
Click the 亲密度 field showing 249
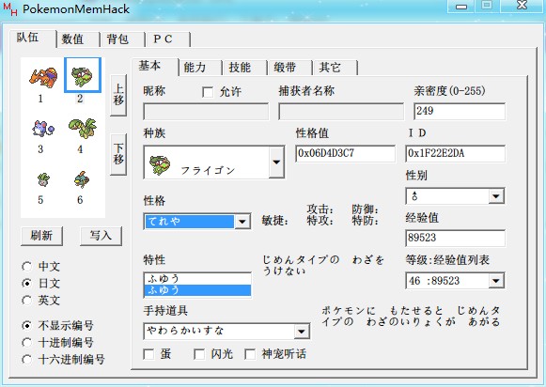point(460,112)
